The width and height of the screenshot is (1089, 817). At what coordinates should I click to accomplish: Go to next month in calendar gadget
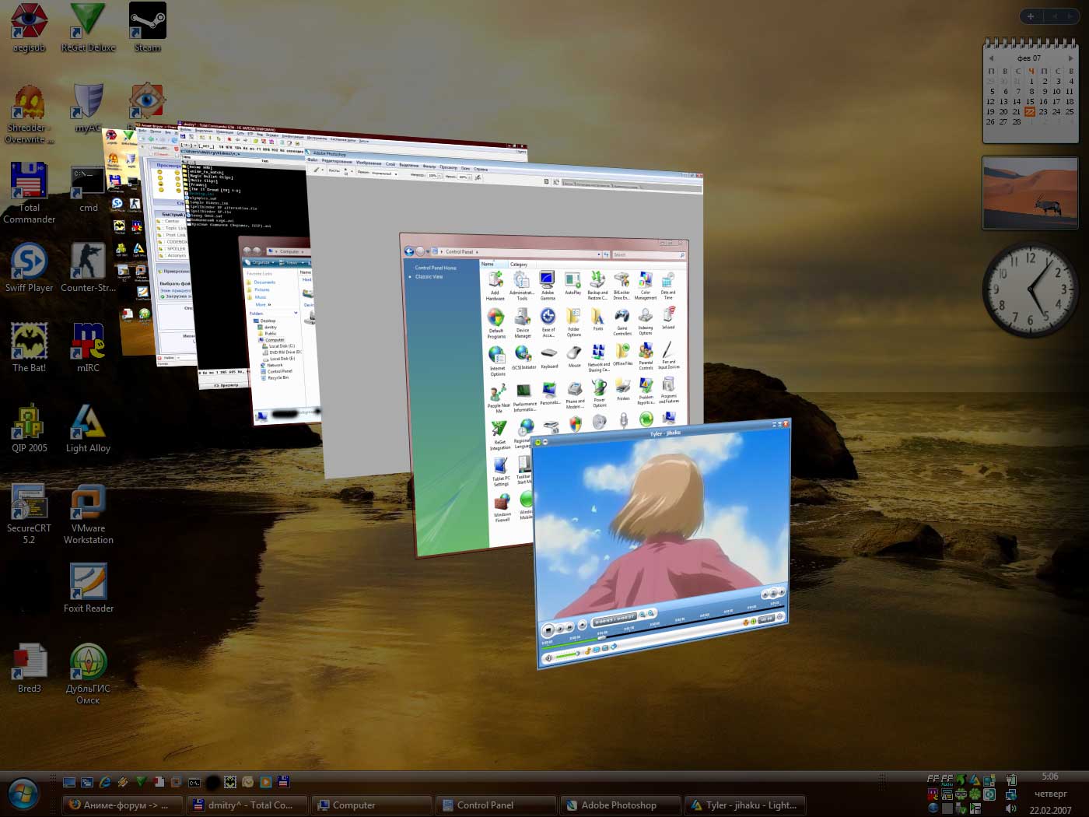tap(1071, 58)
